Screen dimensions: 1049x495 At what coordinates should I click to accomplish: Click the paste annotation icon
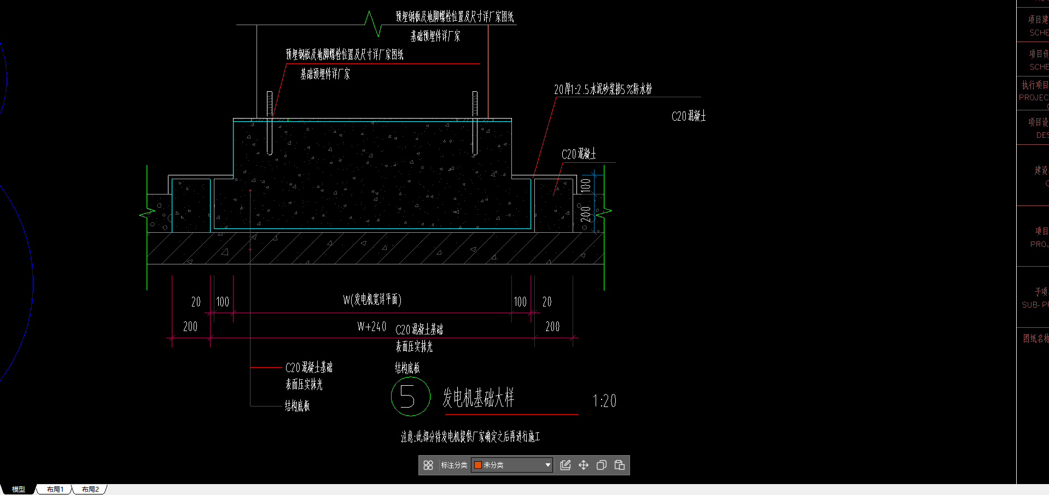coord(620,465)
